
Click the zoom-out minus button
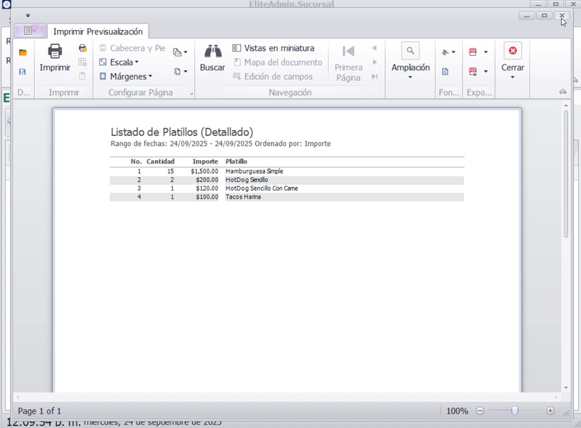[480, 411]
